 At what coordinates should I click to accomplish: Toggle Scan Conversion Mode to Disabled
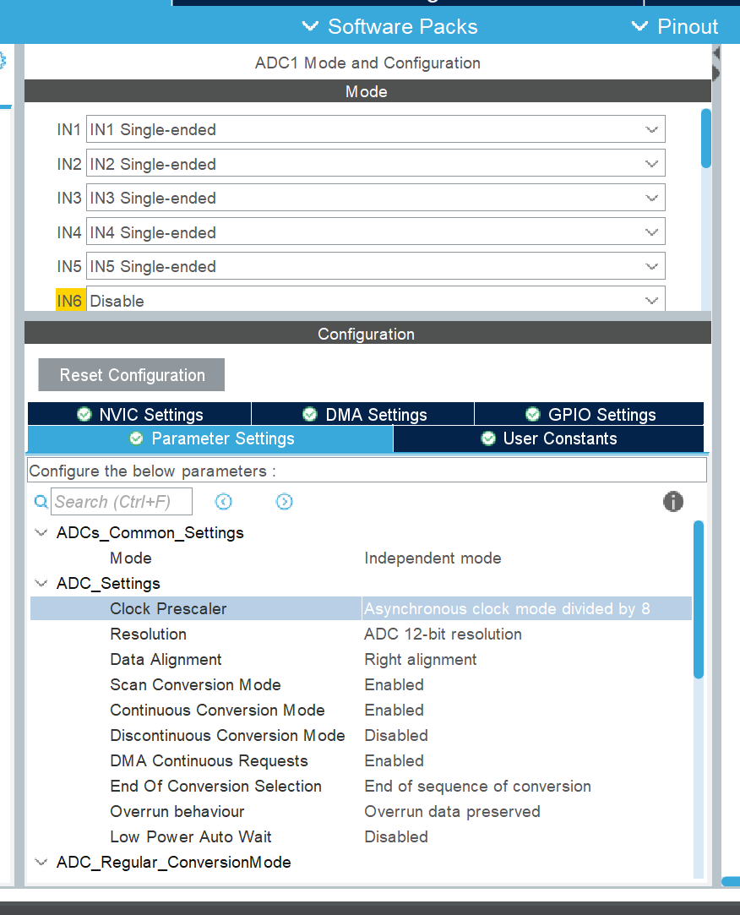tap(394, 684)
